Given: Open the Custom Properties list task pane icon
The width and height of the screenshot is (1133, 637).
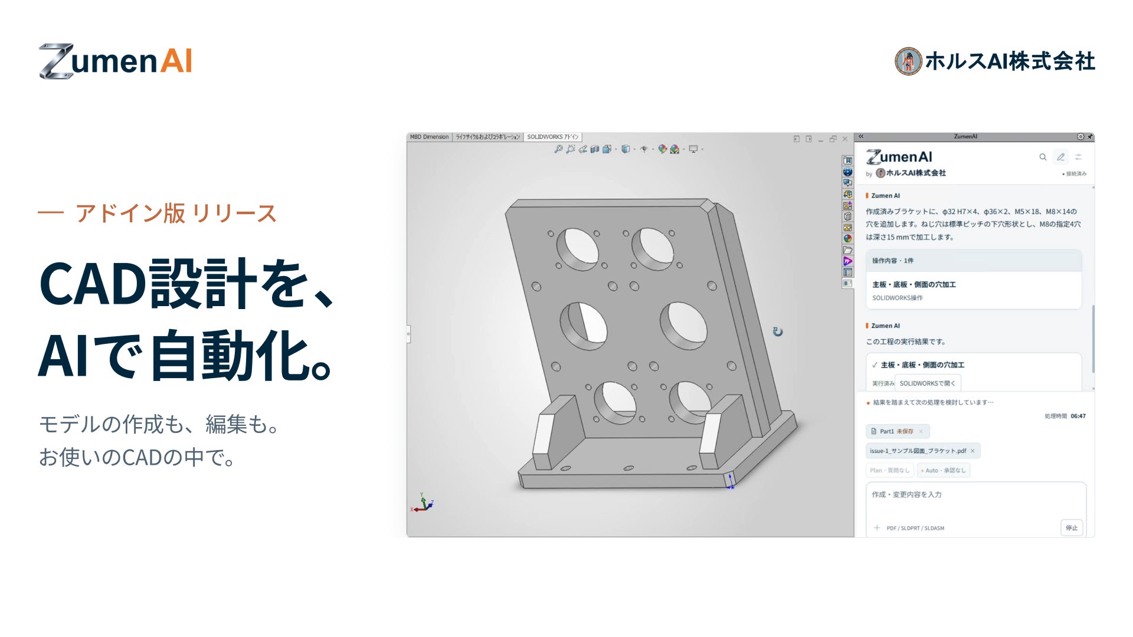Looking at the screenshot, I should tap(848, 272).
